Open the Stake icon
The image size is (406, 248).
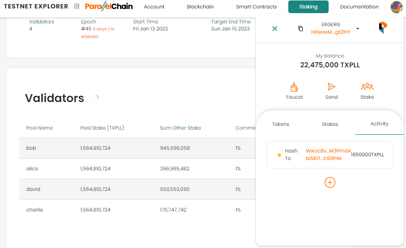pyautogui.click(x=367, y=87)
